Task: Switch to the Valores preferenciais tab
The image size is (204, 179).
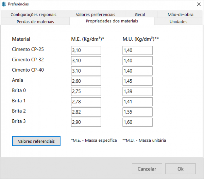Action: click(96, 15)
